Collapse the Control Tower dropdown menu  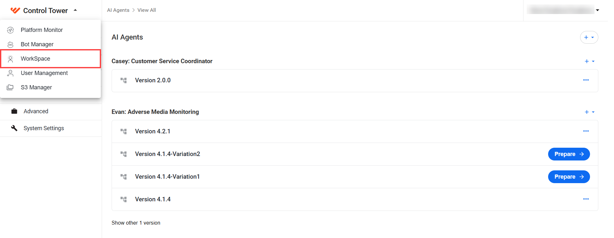click(x=75, y=10)
